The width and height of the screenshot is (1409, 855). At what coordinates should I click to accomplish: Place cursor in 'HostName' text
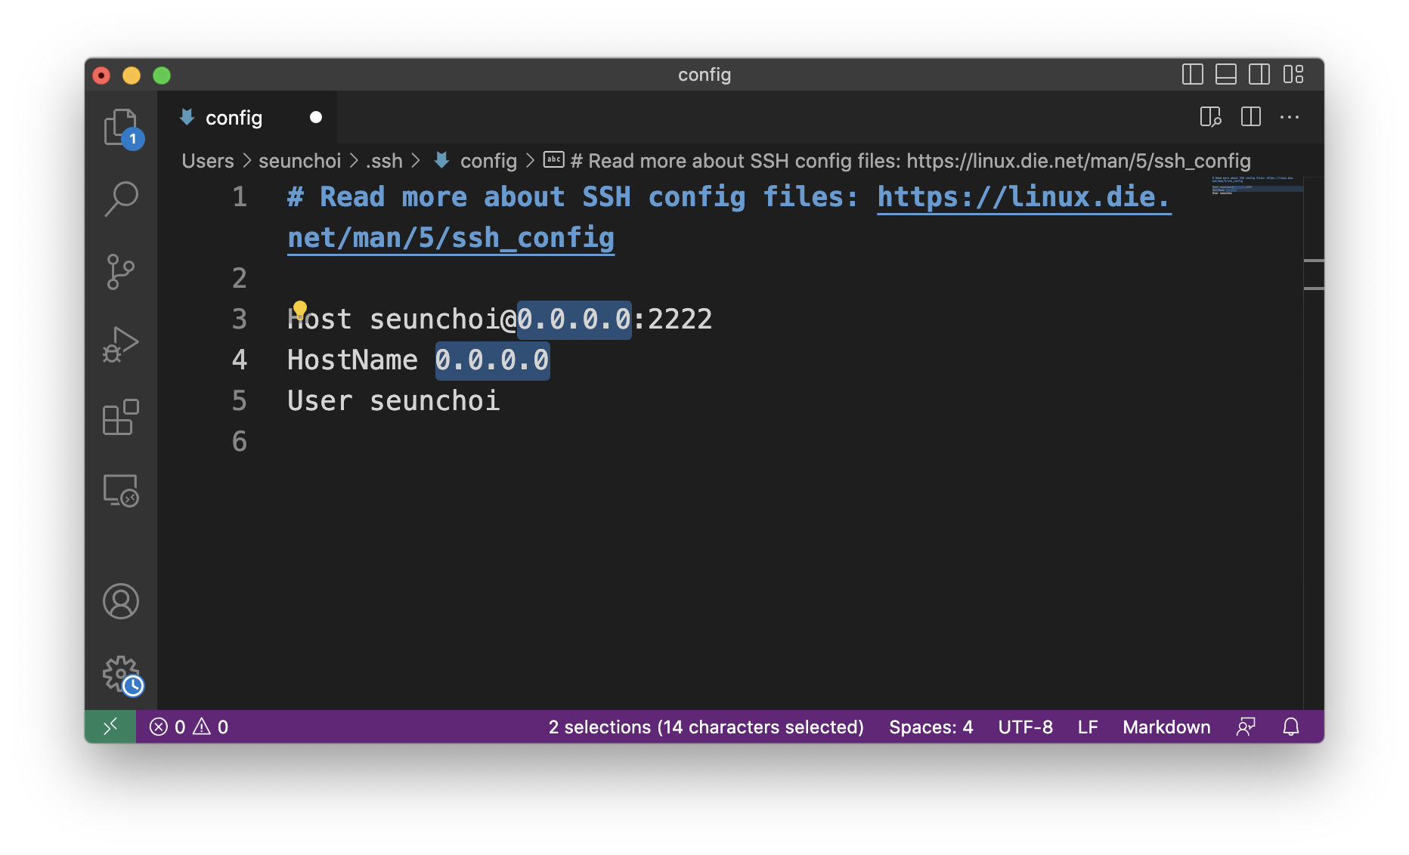coord(352,360)
